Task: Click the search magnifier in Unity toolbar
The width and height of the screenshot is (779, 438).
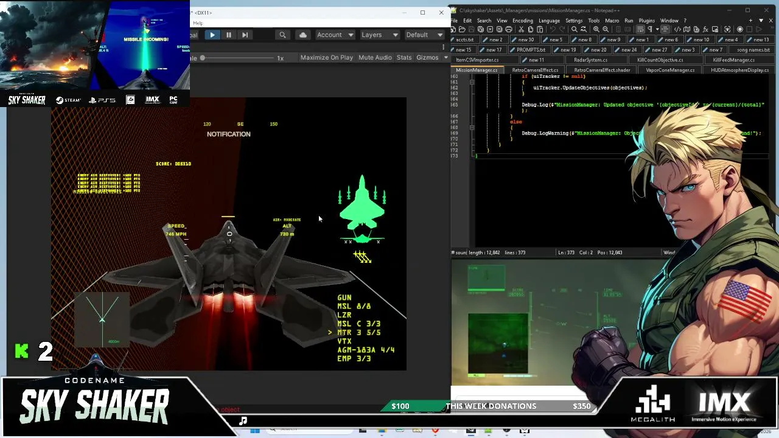Action: point(282,35)
